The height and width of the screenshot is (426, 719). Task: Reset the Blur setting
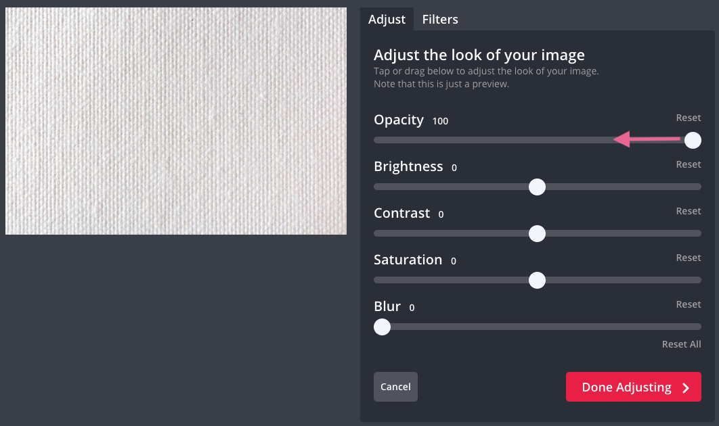click(688, 305)
